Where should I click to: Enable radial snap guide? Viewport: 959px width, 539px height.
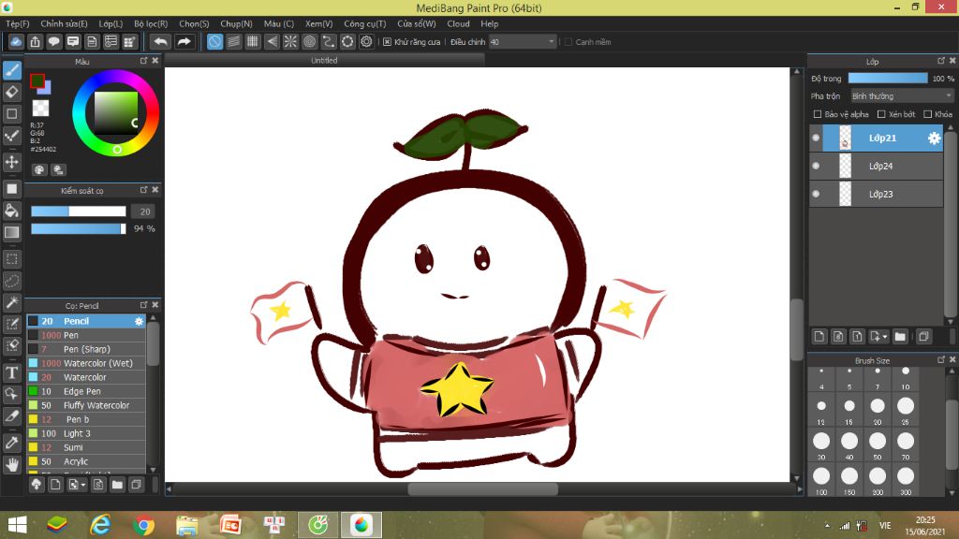290,41
